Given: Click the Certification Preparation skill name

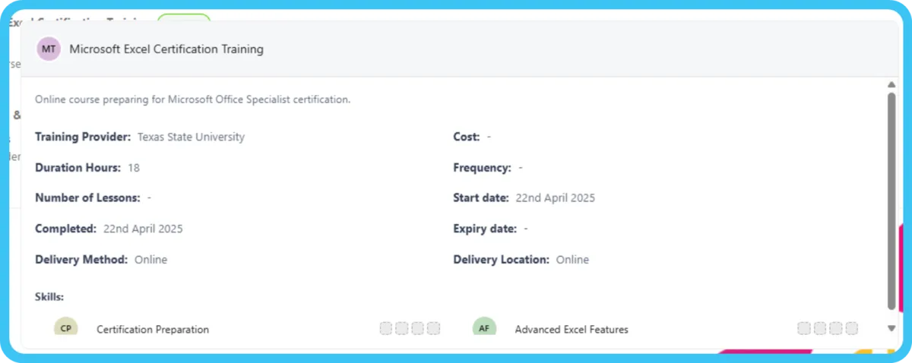Looking at the screenshot, I should pyautogui.click(x=153, y=330).
